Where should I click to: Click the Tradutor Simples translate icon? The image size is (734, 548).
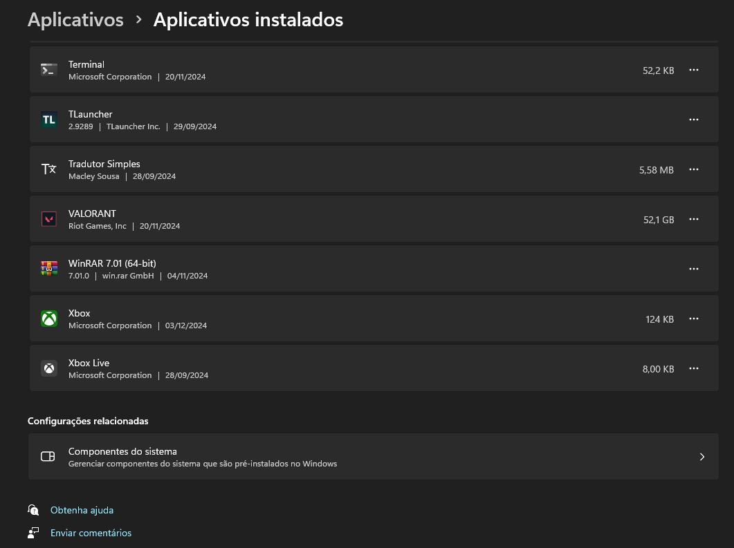coord(48,169)
